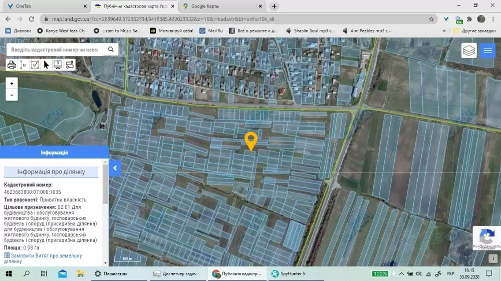Screen dimensions: 501x281
Task: Click the print map icon
Action: coord(12,64)
